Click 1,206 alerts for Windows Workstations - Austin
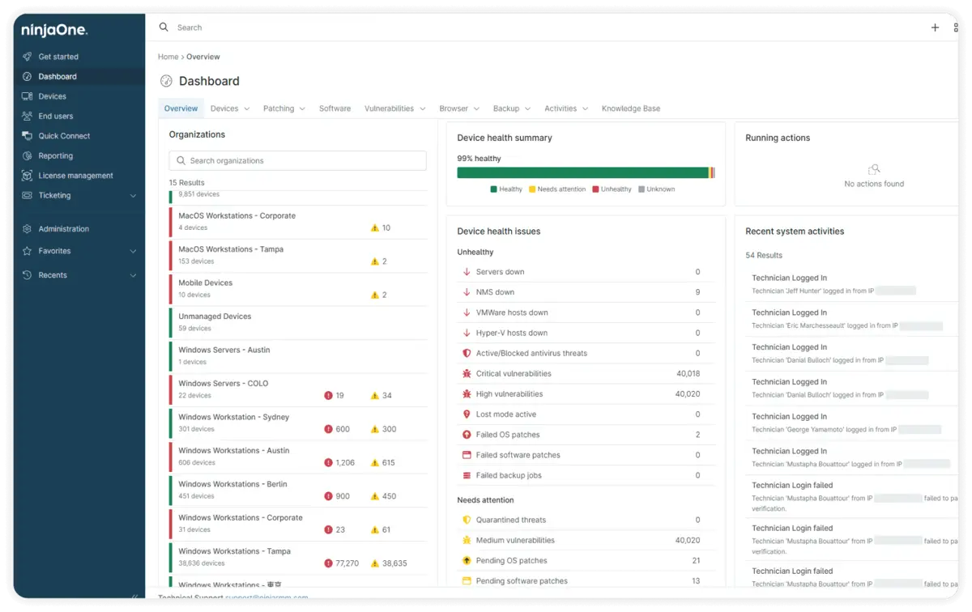The height and width of the screenshot is (612, 972). pos(346,463)
